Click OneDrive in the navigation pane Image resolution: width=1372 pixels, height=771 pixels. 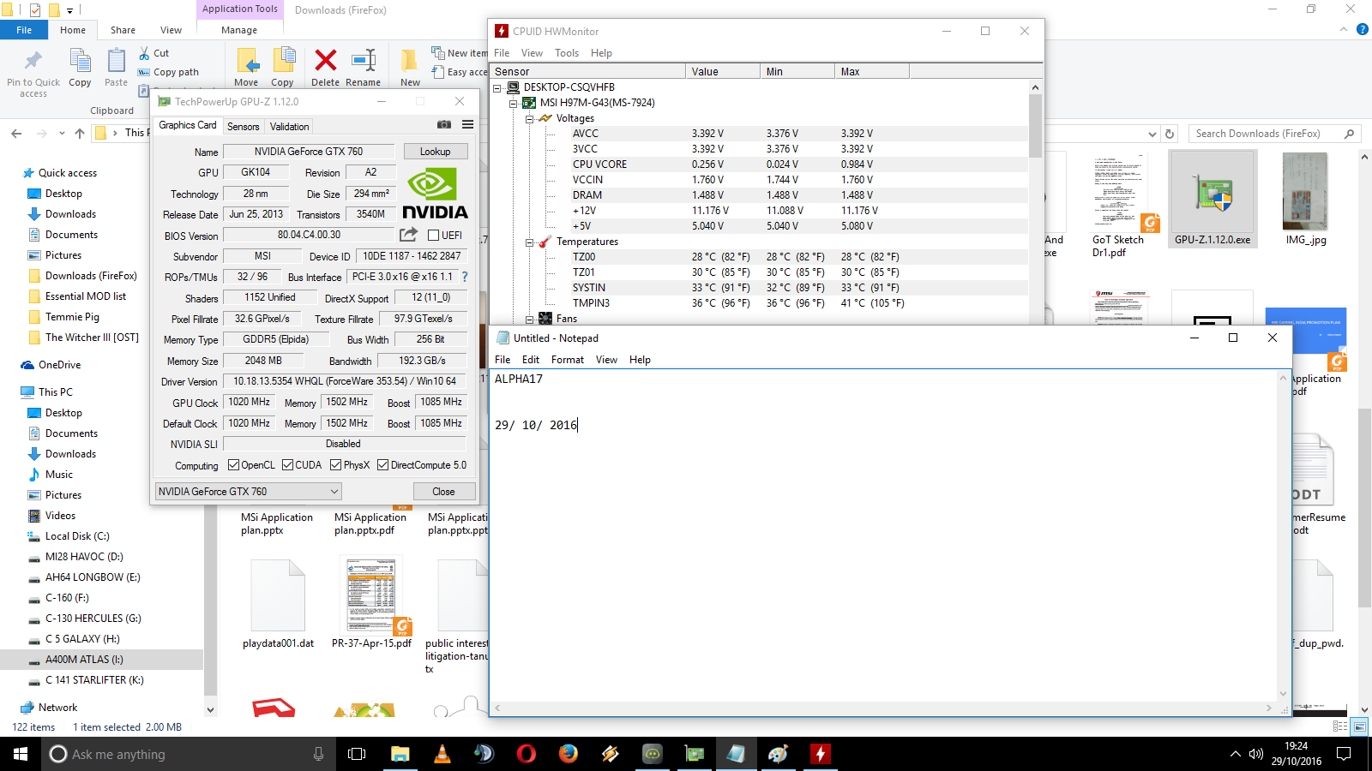59,365
